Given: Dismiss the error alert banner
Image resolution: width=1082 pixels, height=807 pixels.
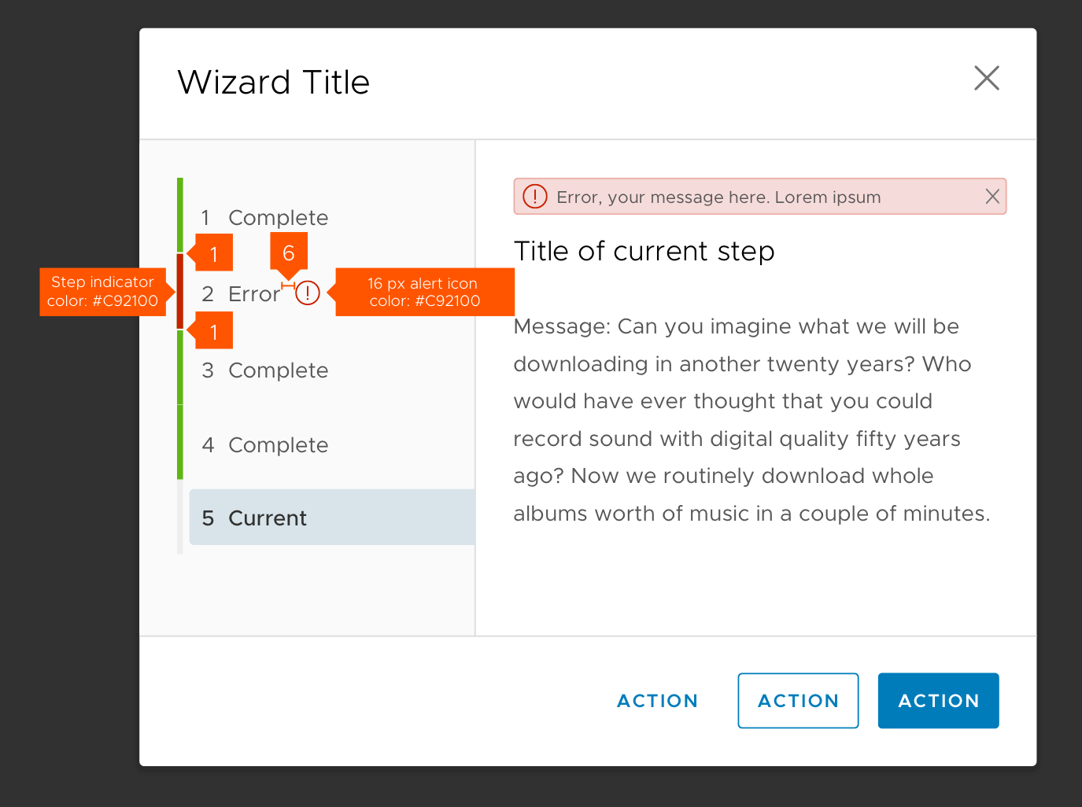Looking at the screenshot, I should coord(992,197).
